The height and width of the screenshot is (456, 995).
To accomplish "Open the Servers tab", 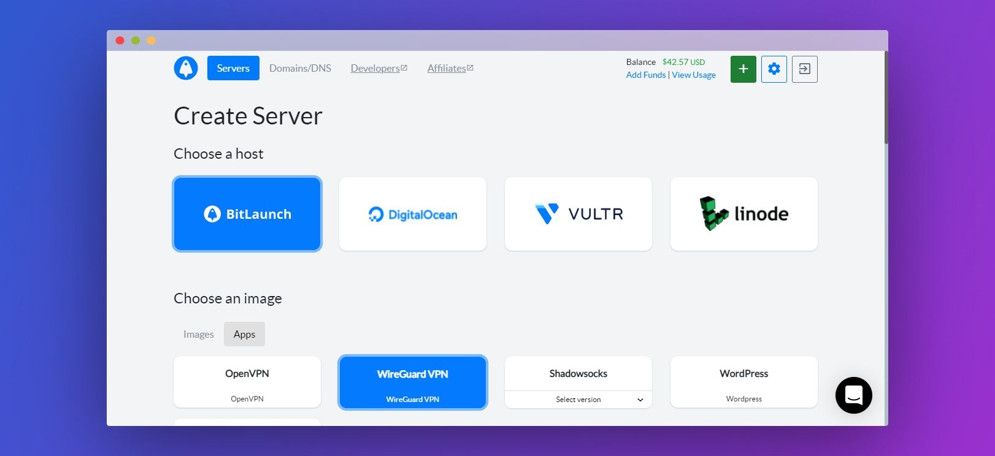I will click(233, 68).
